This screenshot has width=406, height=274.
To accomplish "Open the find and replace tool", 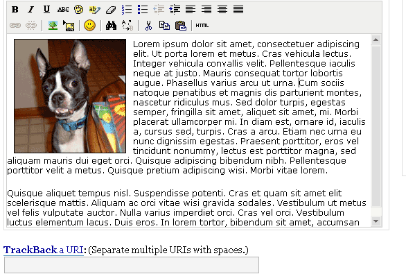I will pyautogui.click(x=127, y=26).
